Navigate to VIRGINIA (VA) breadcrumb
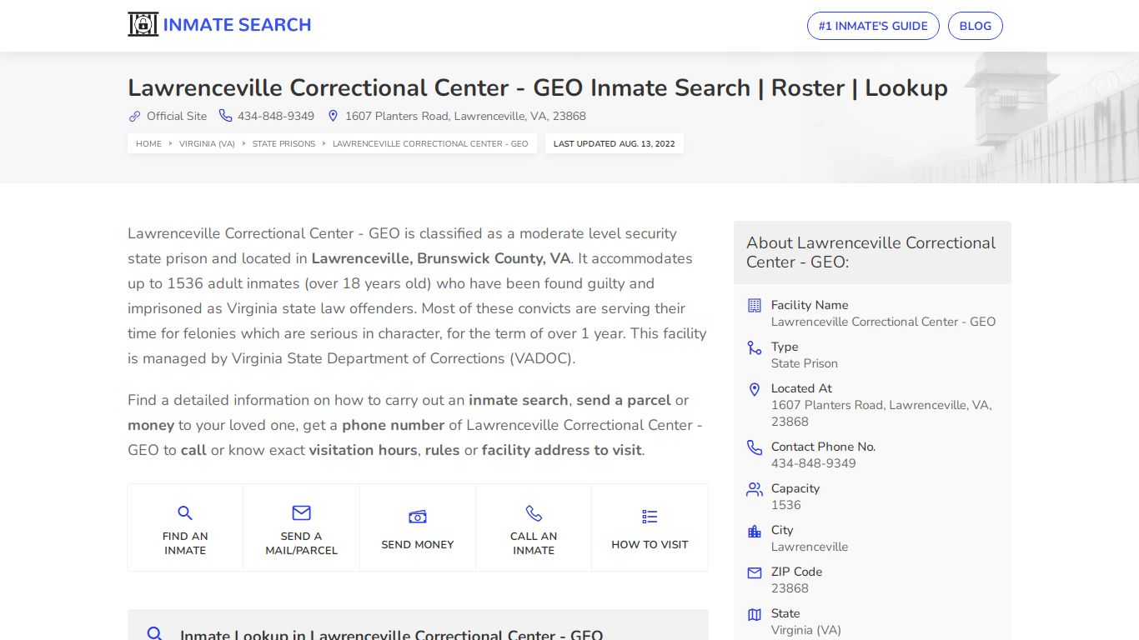 click(x=207, y=143)
